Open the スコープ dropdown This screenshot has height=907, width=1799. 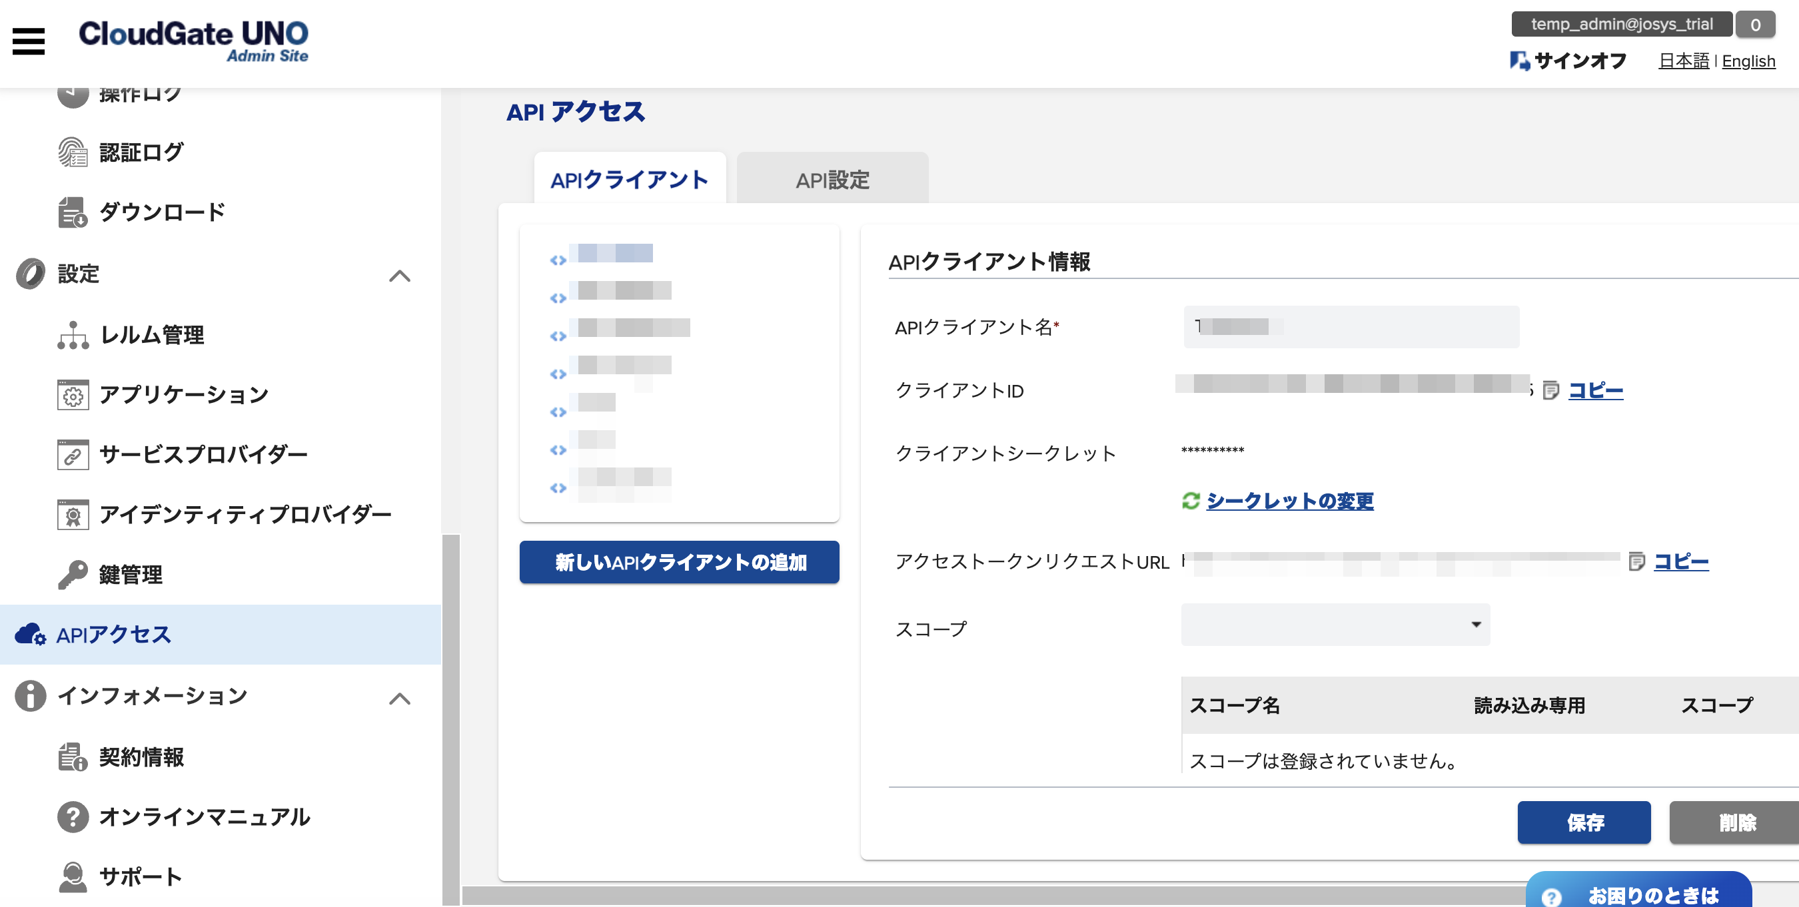[x=1335, y=624]
